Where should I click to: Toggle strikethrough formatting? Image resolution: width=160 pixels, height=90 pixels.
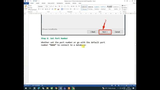(x=46, y=9)
